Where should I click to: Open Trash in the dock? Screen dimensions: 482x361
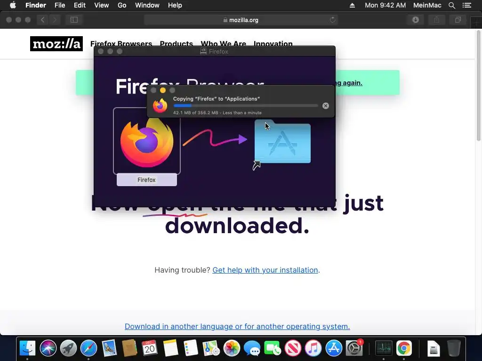pyautogui.click(x=454, y=348)
